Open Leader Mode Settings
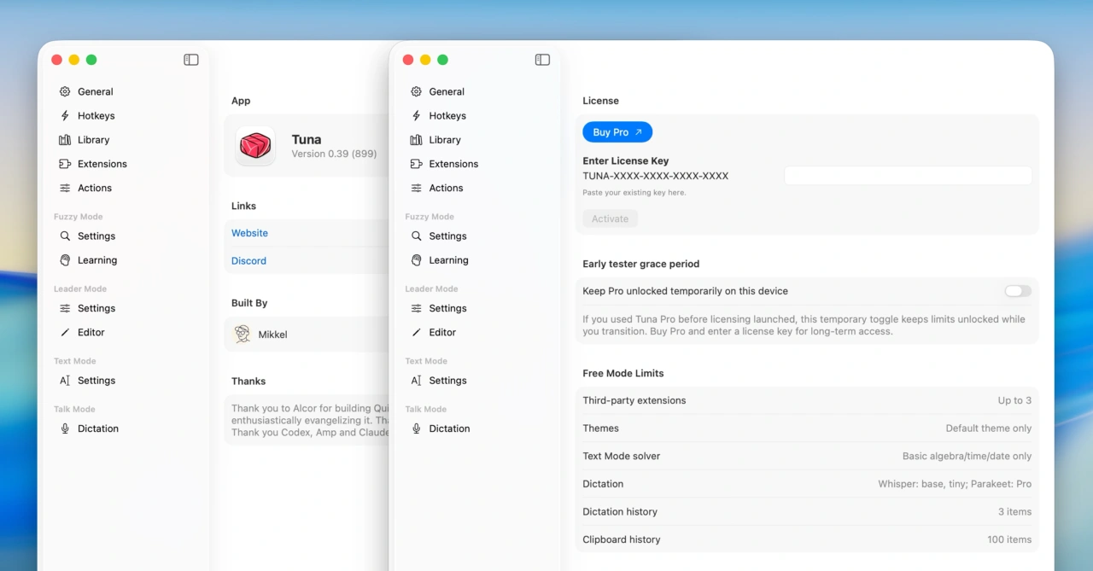The image size is (1093, 571). [447, 308]
